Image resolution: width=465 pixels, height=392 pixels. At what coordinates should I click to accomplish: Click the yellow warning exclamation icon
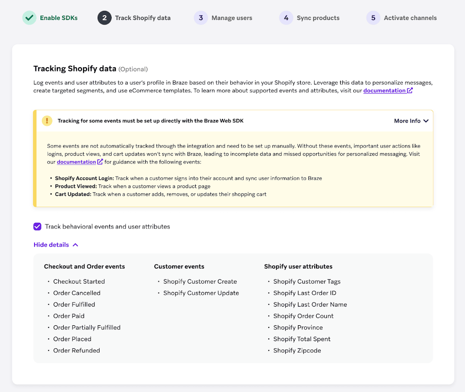[47, 121]
